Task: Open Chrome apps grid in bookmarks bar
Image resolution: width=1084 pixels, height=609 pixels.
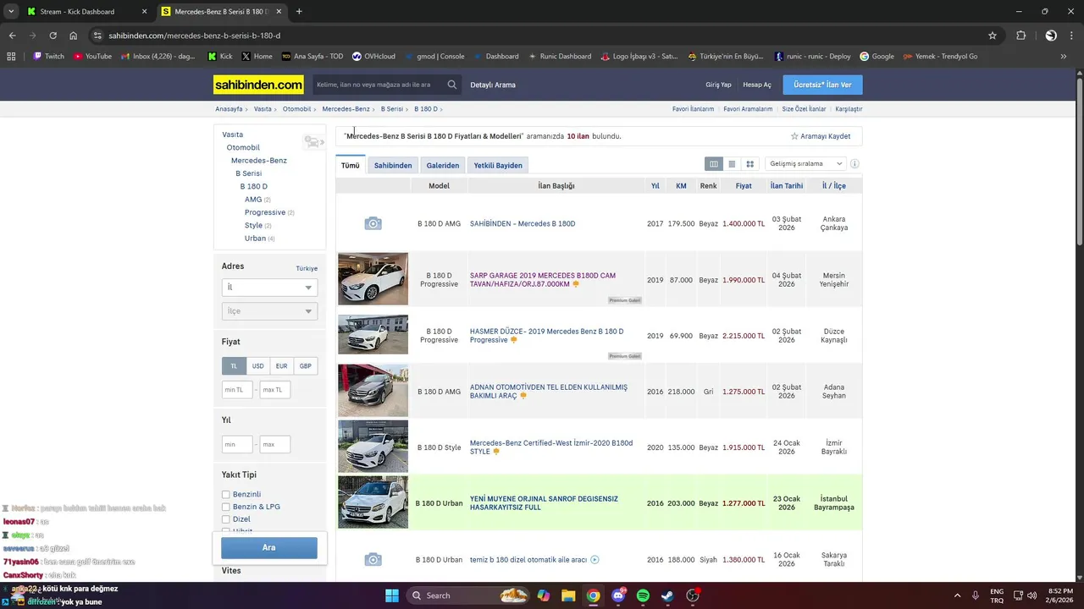Action: (11, 57)
